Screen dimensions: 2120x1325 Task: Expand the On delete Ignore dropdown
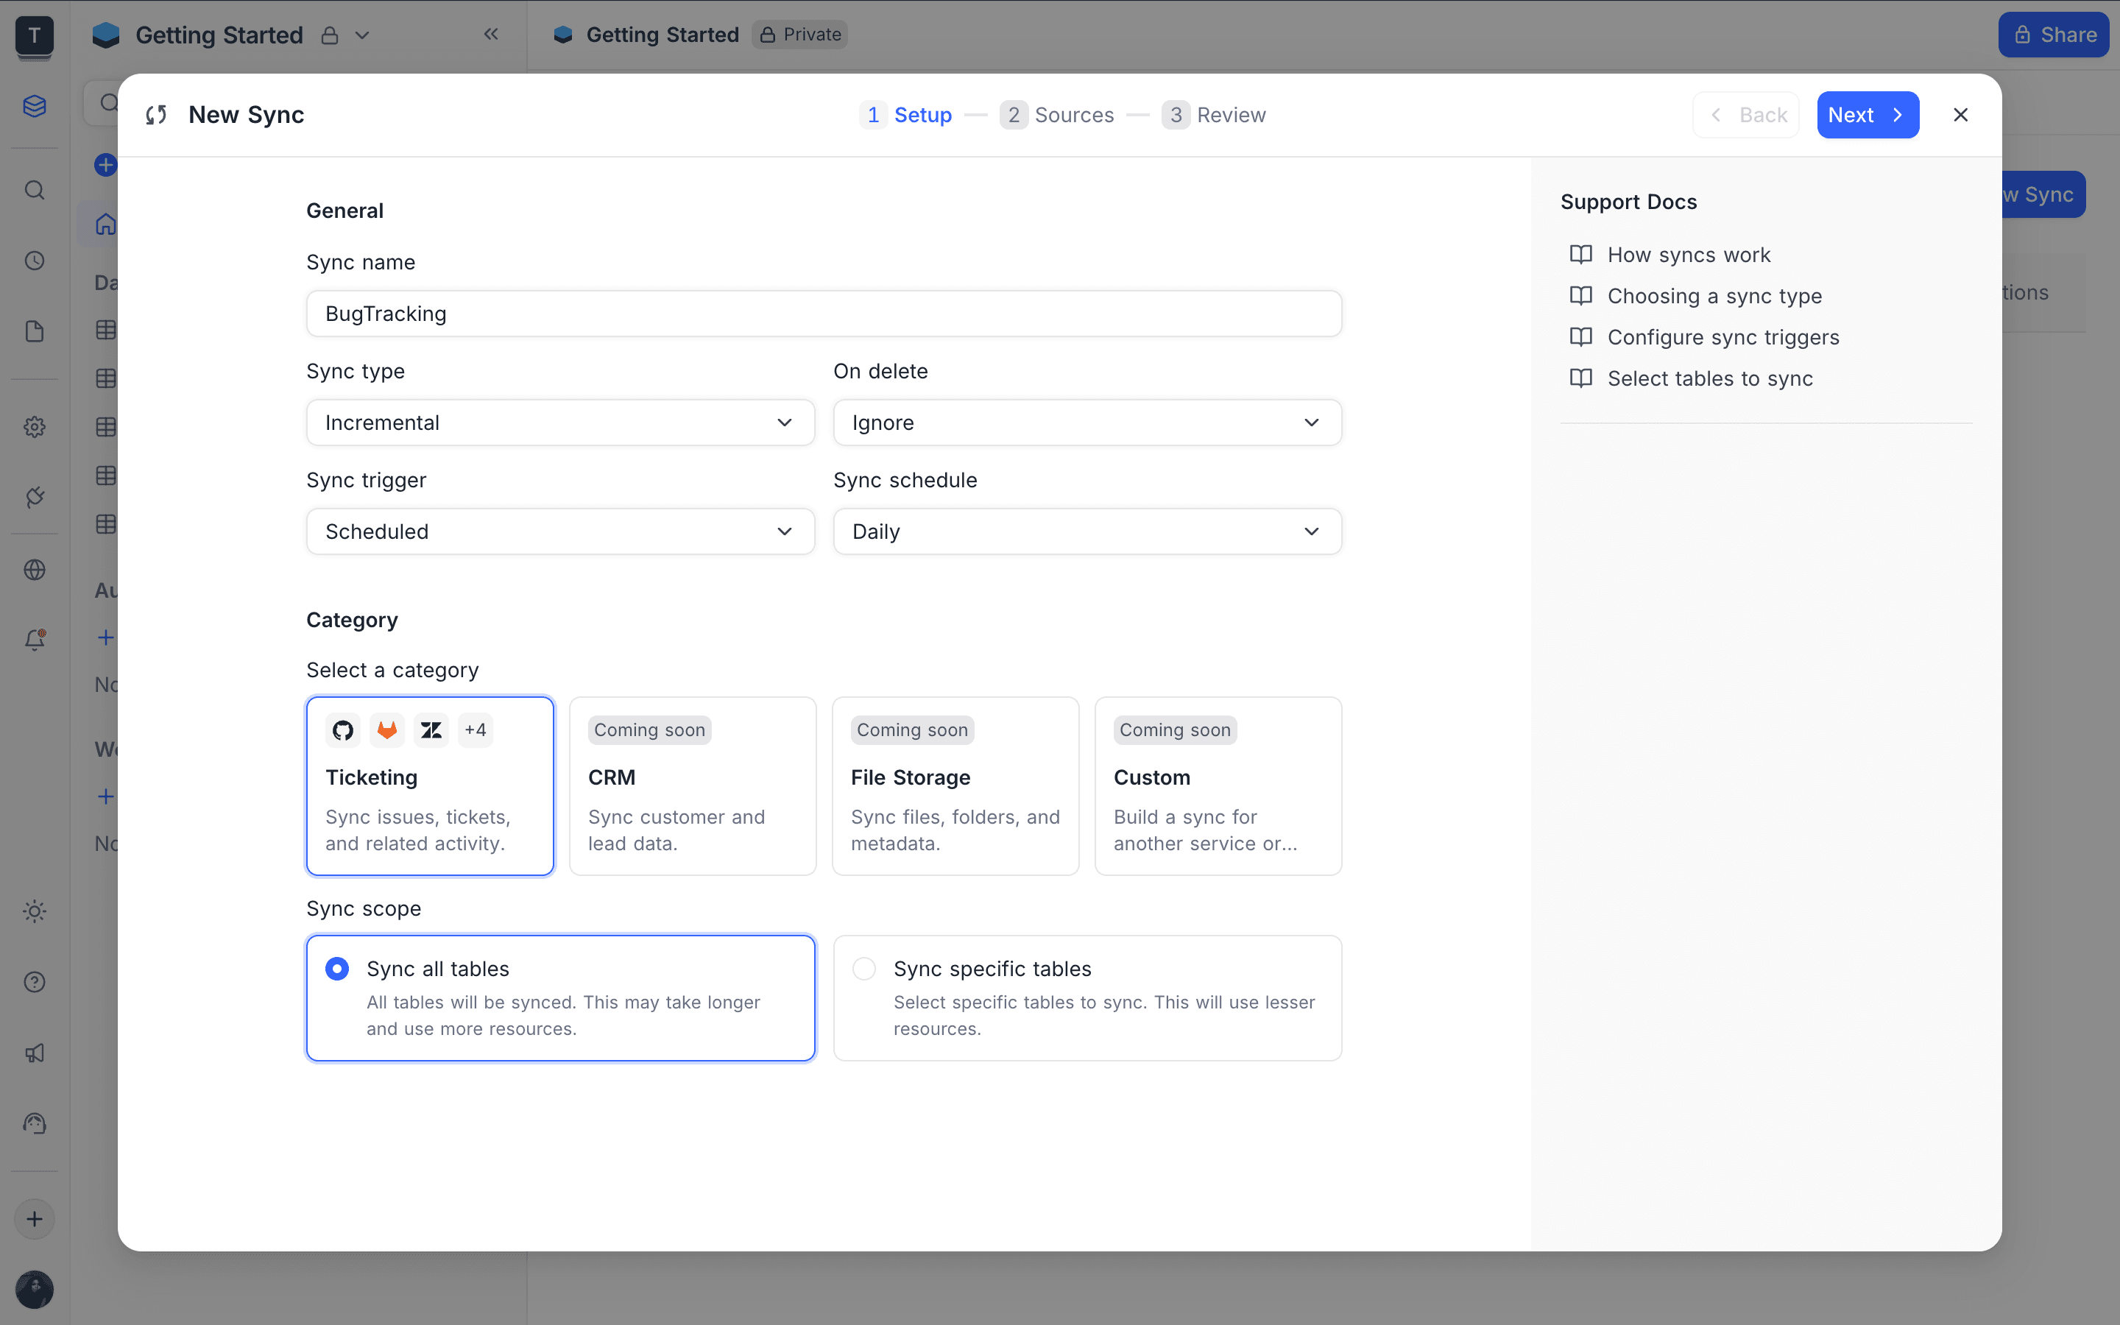coord(1086,423)
